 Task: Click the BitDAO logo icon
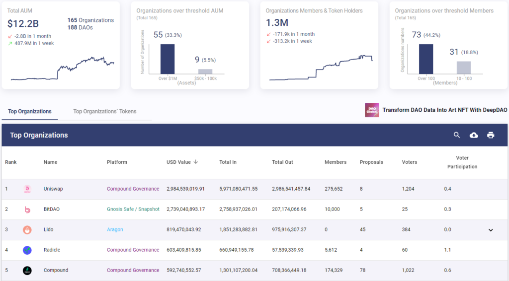tap(27, 210)
